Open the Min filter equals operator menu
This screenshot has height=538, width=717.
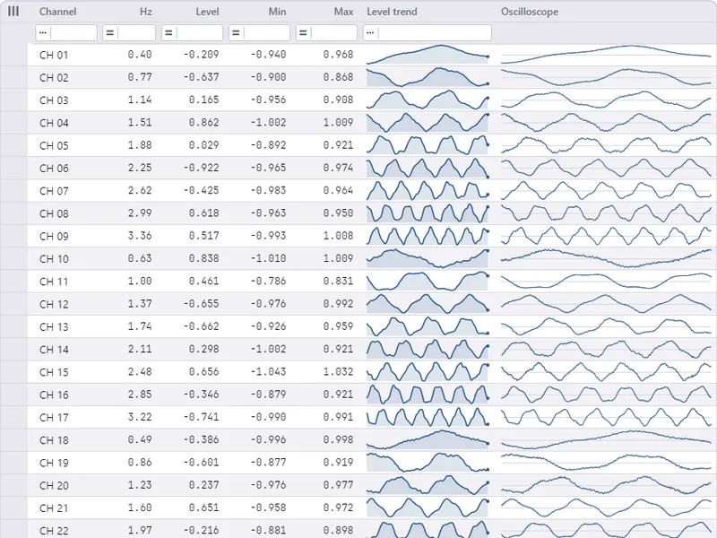pos(236,33)
